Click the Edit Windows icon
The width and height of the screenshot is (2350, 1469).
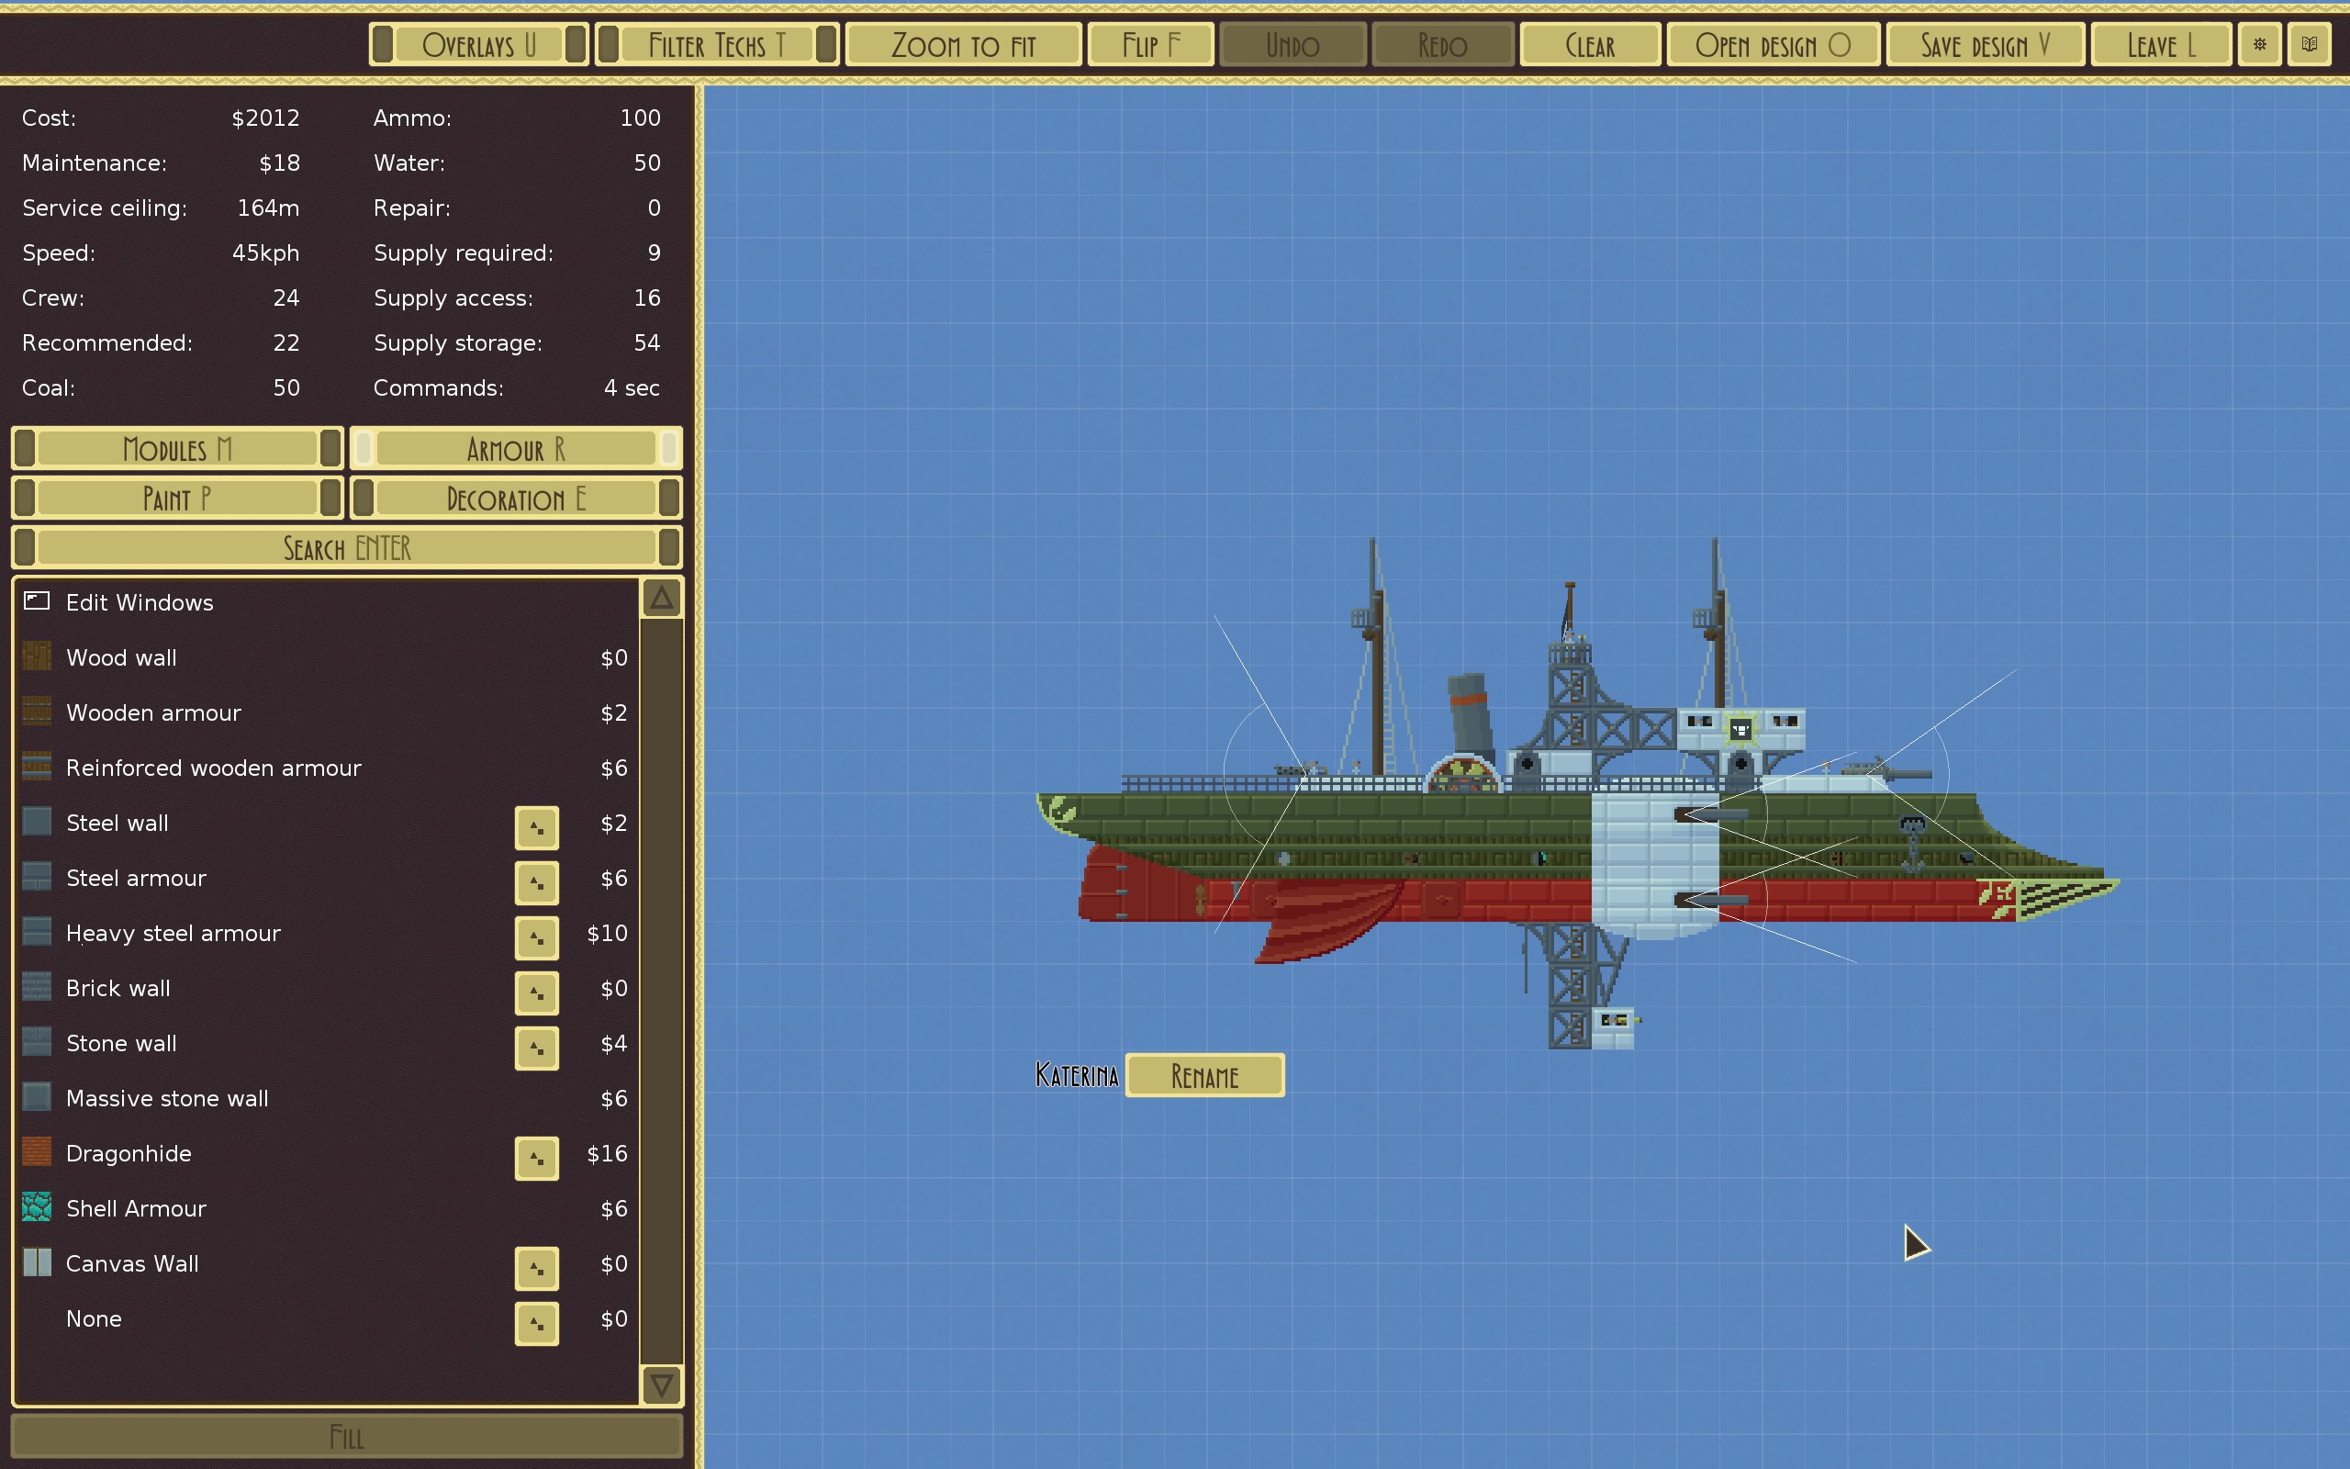37,601
